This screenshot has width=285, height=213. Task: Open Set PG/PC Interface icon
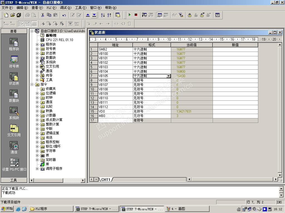(14, 165)
